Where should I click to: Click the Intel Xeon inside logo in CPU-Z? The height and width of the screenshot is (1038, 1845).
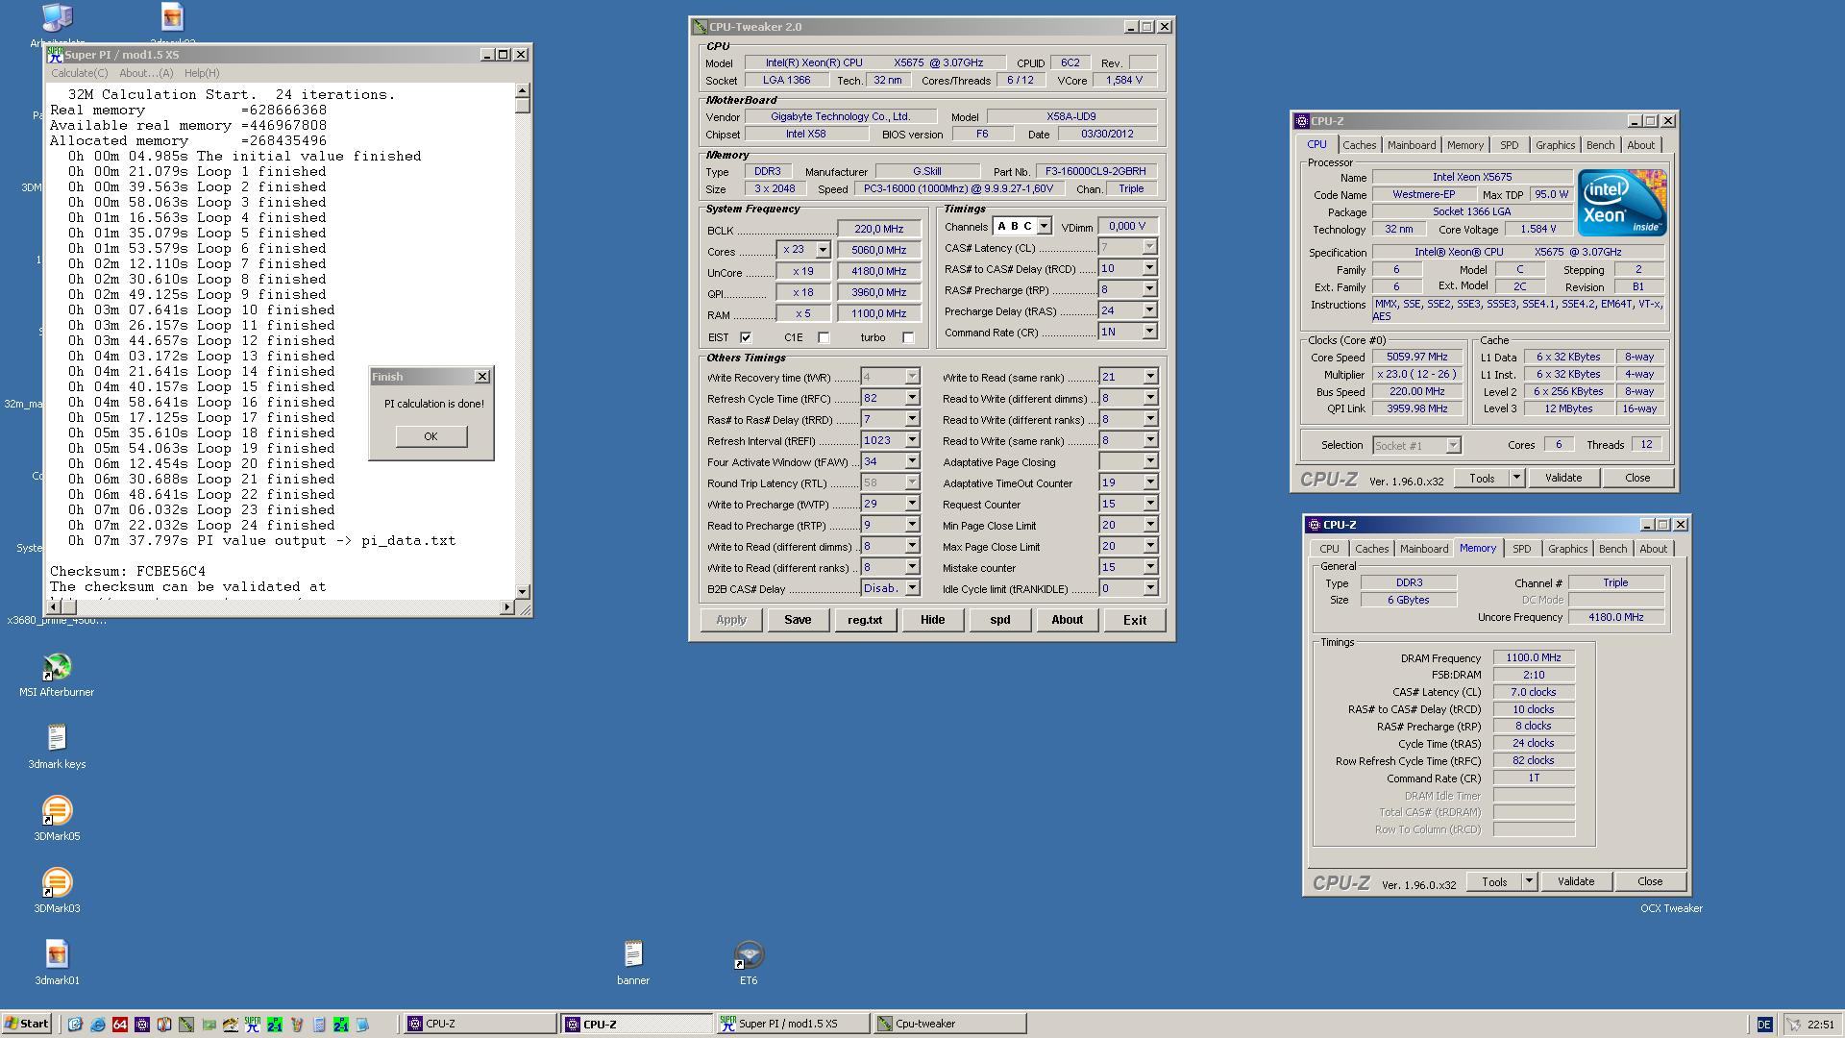click(x=1622, y=203)
